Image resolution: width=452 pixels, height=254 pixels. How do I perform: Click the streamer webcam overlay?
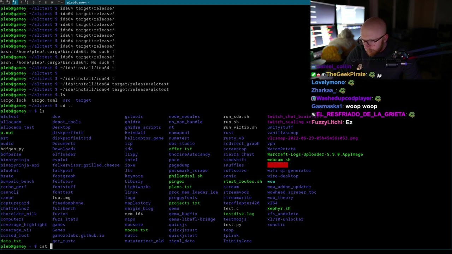pos(381,40)
